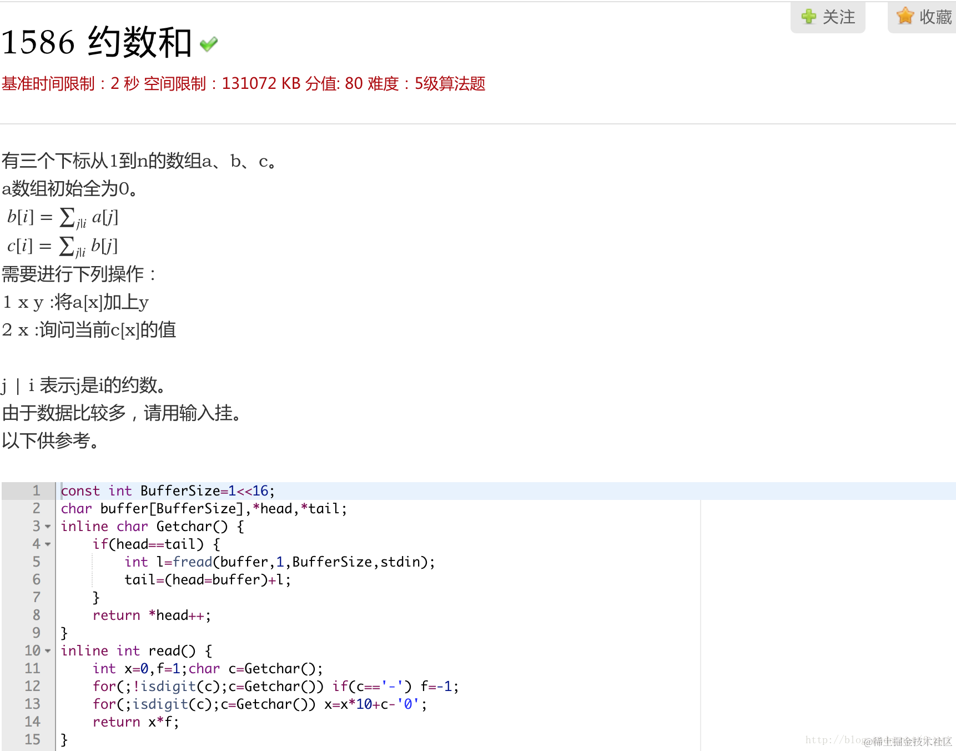Click the formula defining b[i]

click(63, 217)
